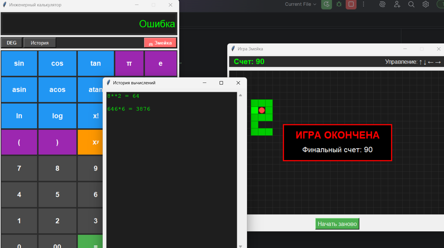Click the calculator display showing Ошибка
The image size is (444, 248).
tap(89, 24)
